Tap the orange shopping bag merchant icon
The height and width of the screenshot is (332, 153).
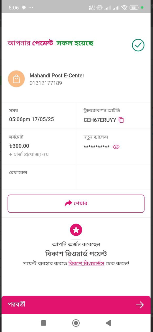click(16, 79)
